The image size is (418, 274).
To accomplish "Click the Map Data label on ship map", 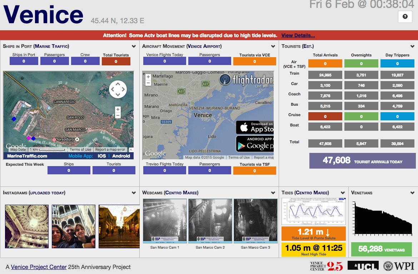I will click(x=18, y=150).
